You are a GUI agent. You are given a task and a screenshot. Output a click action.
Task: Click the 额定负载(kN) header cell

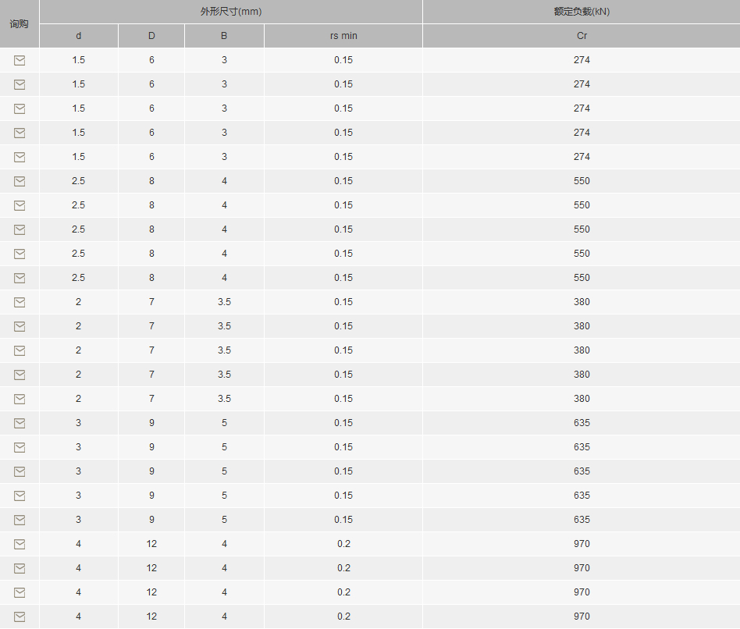(582, 12)
